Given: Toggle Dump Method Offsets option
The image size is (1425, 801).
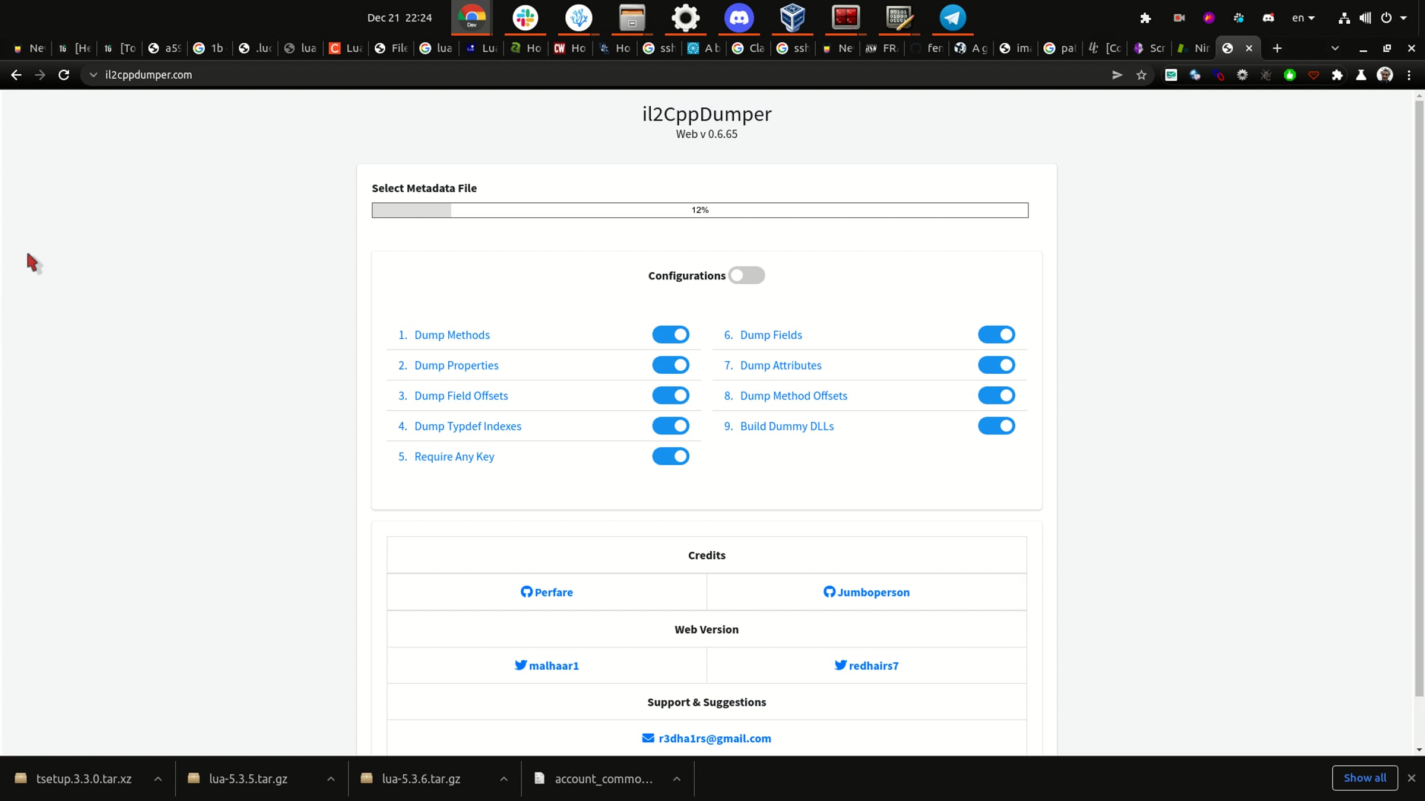Looking at the screenshot, I should pyautogui.click(x=997, y=395).
